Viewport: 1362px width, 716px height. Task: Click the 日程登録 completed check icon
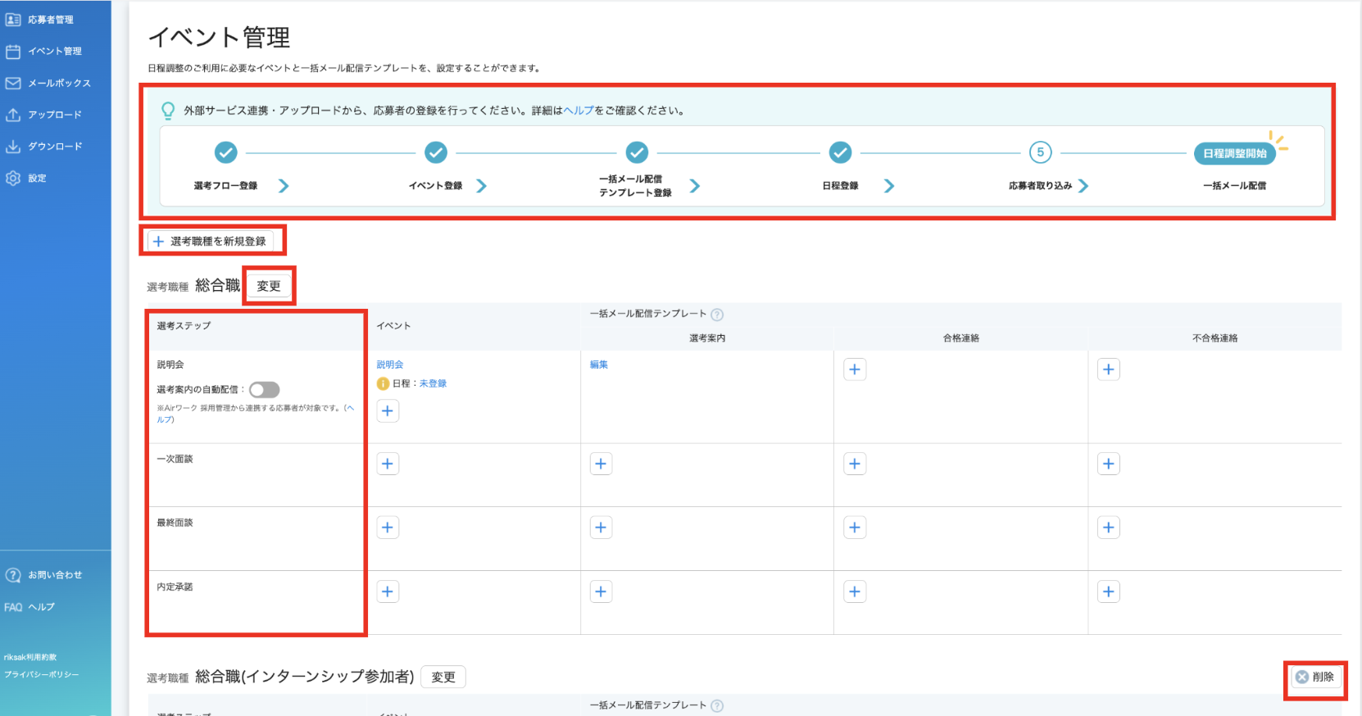click(x=840, y=152)
